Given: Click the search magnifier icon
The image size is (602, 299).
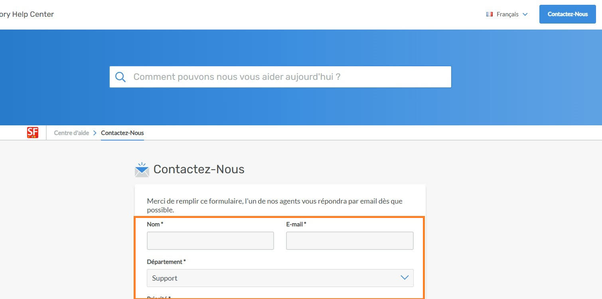Looking at the screenshot, I should (120, 77).
